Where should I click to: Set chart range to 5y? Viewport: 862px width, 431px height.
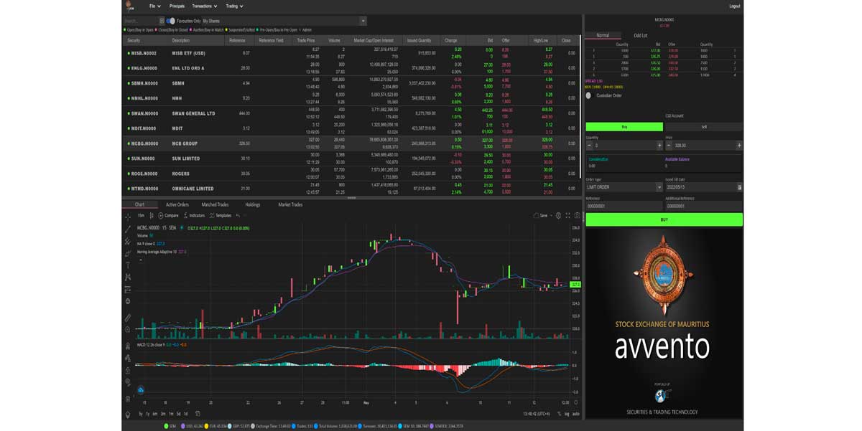click(x=139, y=414)
